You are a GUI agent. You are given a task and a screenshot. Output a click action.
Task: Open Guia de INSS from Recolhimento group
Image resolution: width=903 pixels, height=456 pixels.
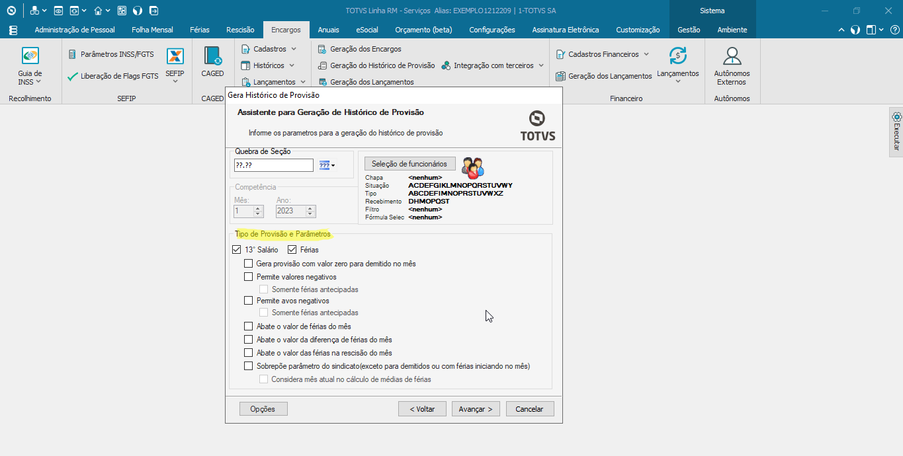pyautogui.click(x=30, y=67)
